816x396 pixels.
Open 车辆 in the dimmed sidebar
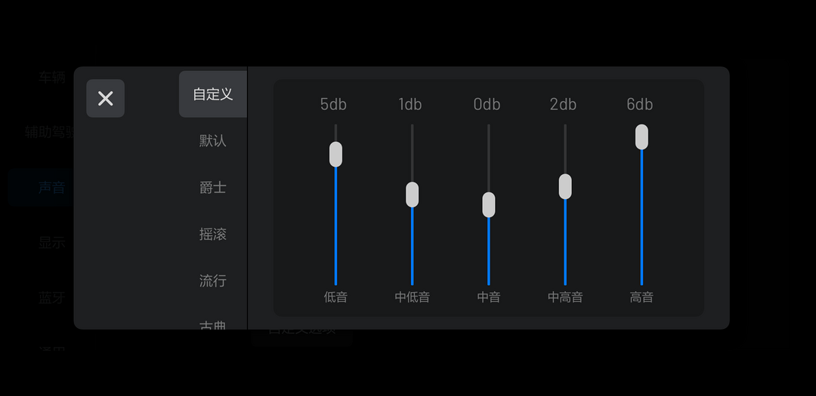52,78
